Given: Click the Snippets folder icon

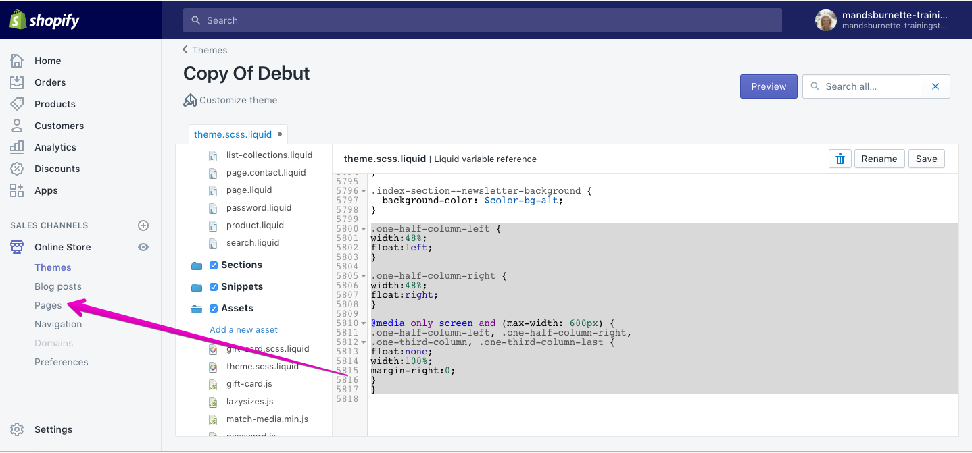Looking at the screenshot, I should click(197, 287).
